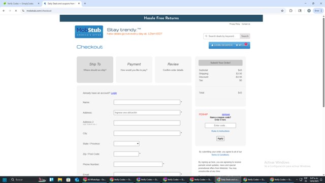Viewport: 325px width, 183px height.
Task: Click the page vertical scrollbar
Action: click(323, 62)
